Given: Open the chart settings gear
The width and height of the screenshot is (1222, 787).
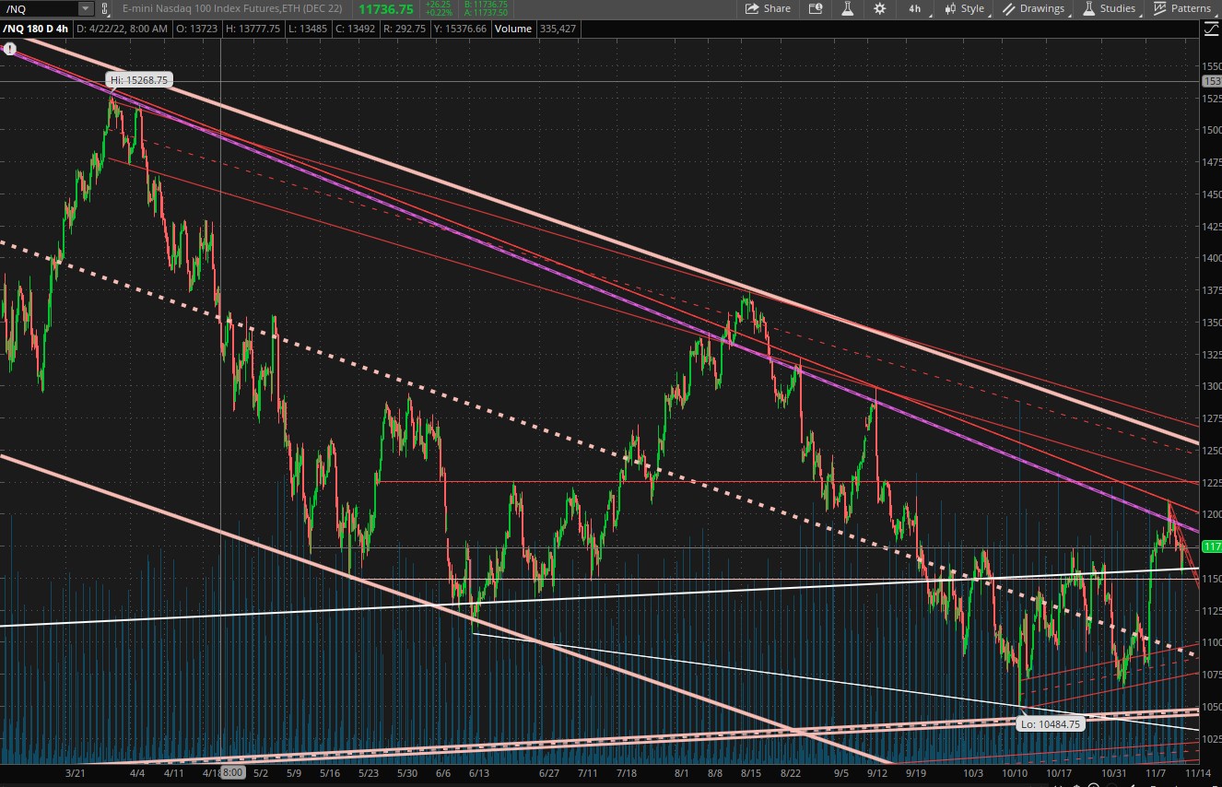Looking at the screenshot, I should (880, 8).
